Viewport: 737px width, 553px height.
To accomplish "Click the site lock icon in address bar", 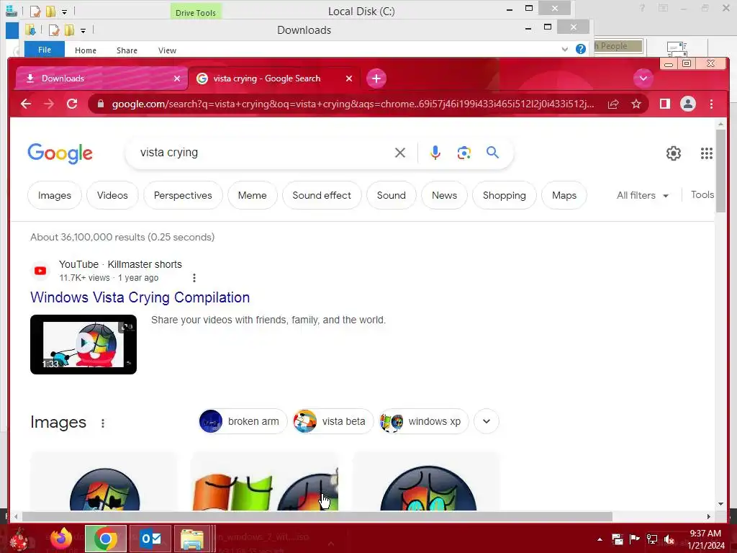I will point(101,104).
